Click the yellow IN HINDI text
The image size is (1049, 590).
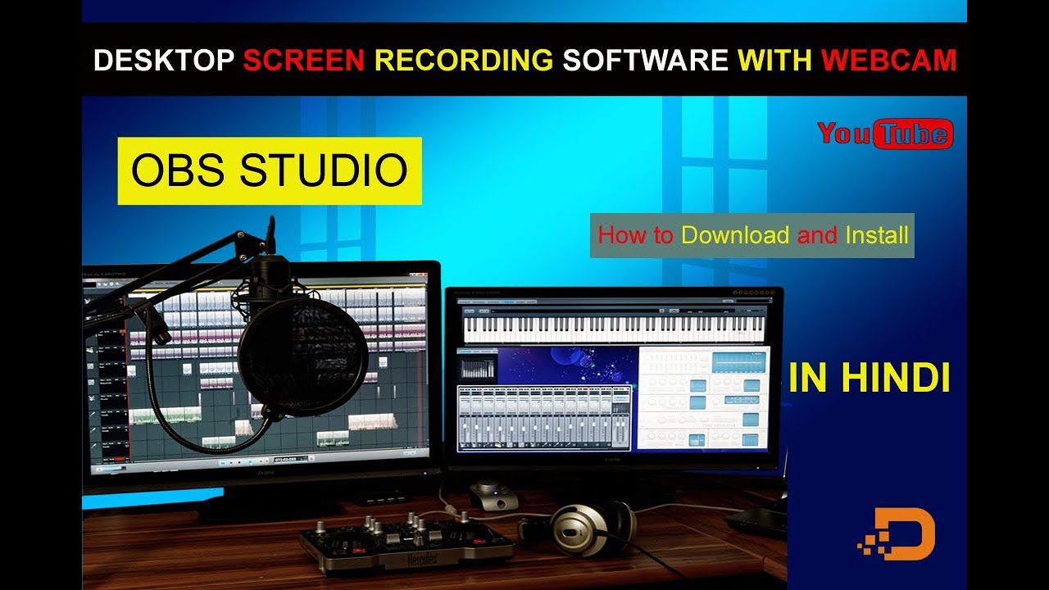pyautogui.click(x=870, y=378)
